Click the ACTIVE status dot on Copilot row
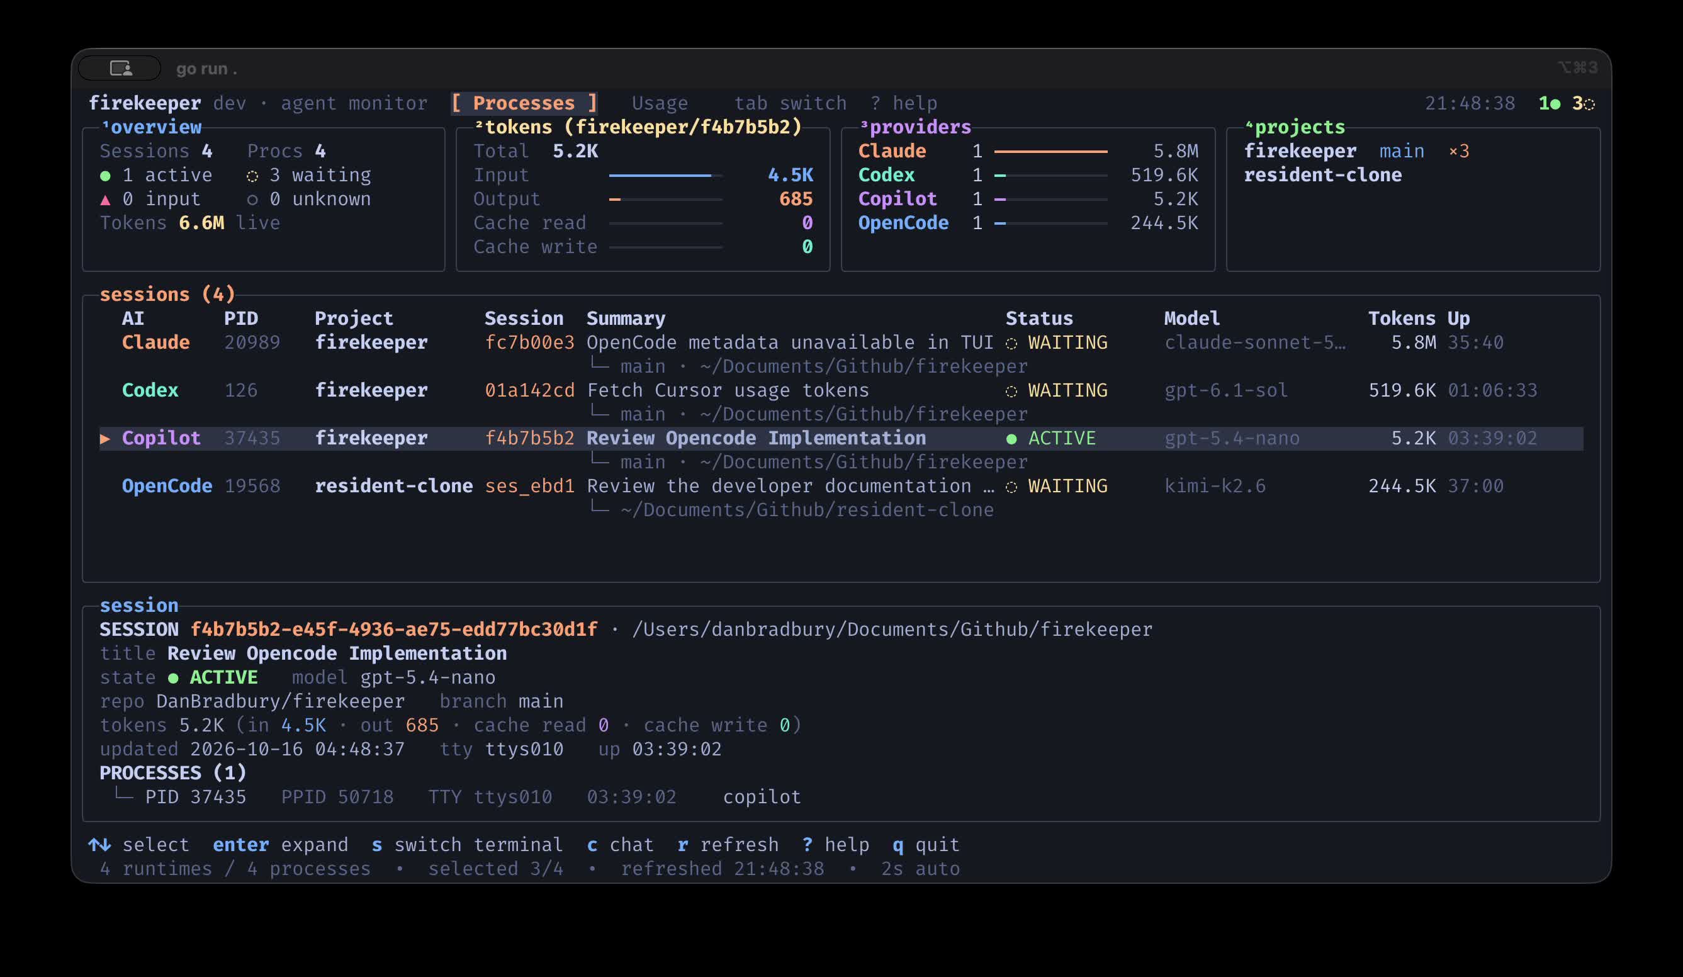The image size is (1683, 977). click(1011, 439)
